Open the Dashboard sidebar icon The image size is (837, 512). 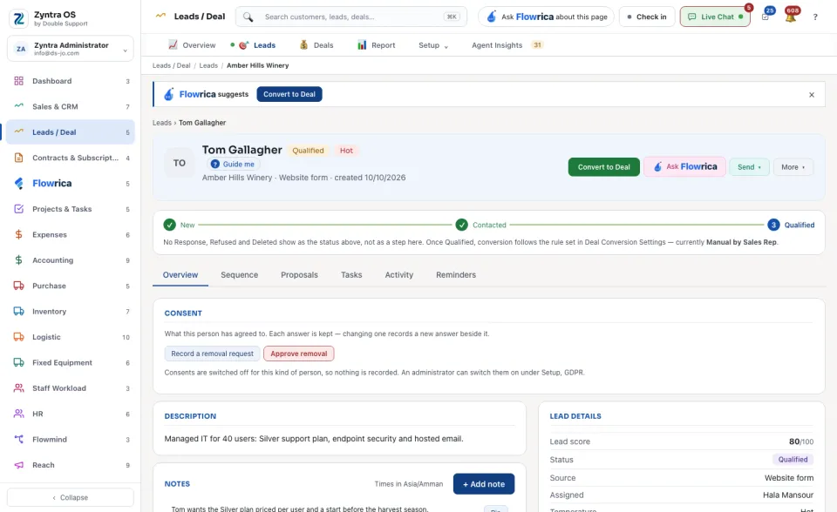pyautogui.click(x=18, y=81)
